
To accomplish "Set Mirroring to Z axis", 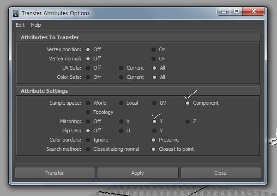I will 187,121.
